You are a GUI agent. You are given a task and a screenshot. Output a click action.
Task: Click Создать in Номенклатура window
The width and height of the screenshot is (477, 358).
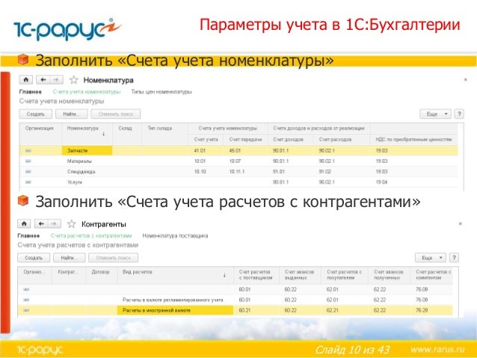click(x=36, y=114)
